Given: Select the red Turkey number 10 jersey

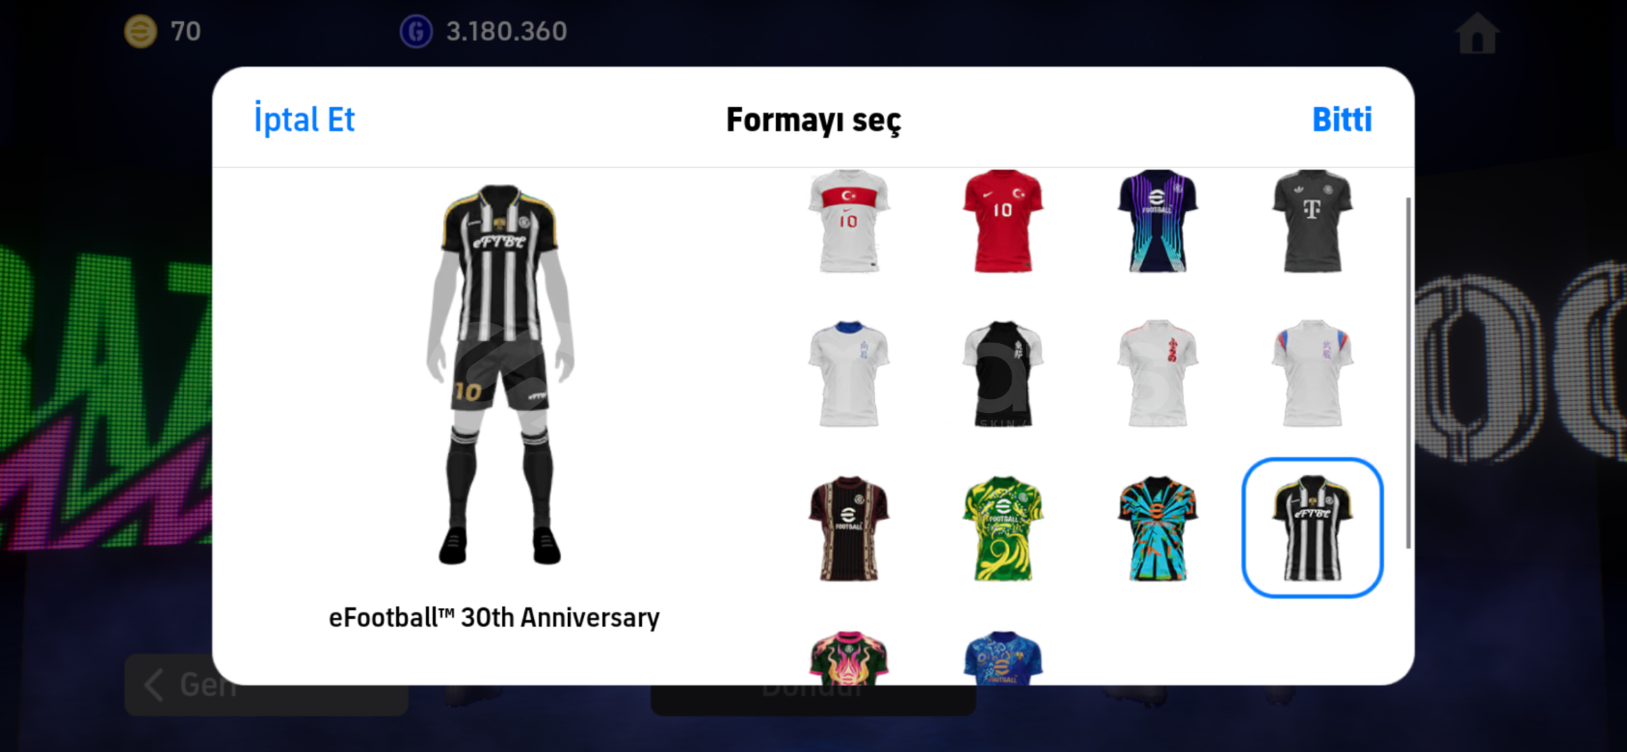Looking at the screenshot, I should tap(1003, 221).
